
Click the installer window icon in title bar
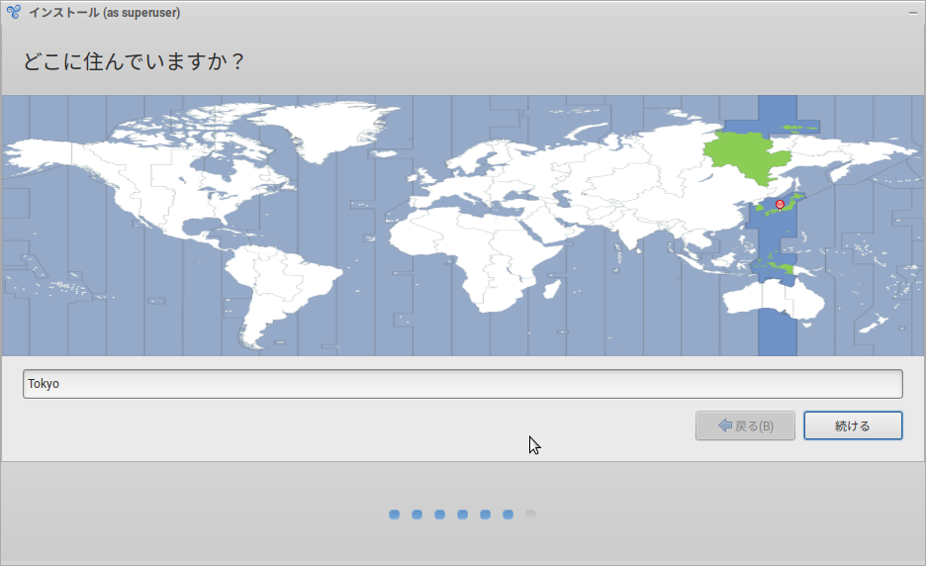(14, 13)
